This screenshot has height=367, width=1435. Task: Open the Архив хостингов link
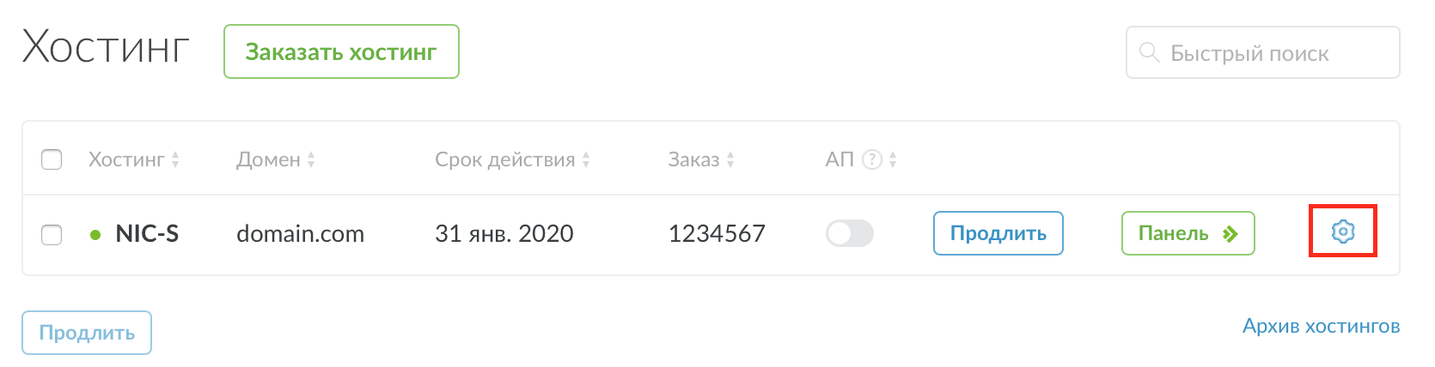1321,326
